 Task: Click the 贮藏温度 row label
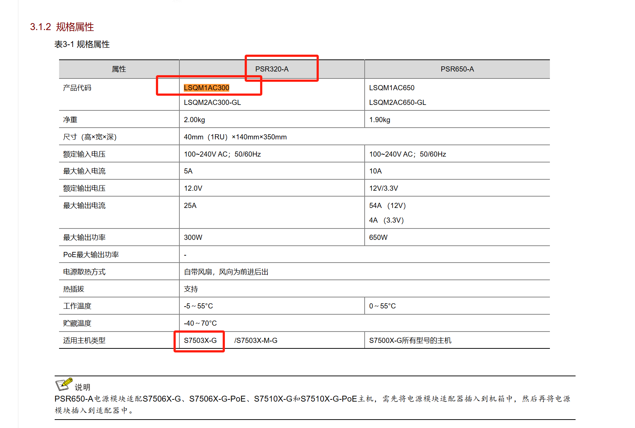point(77,323)
